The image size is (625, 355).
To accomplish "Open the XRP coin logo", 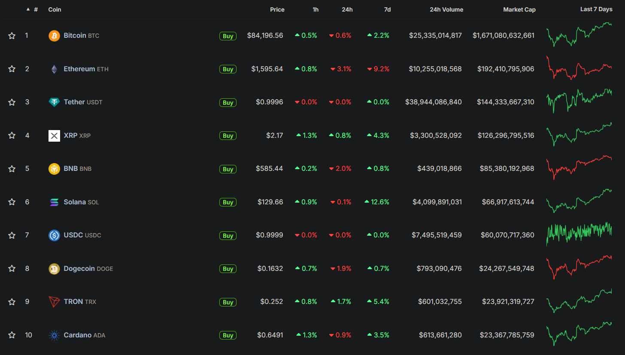I will click(54, 136).
